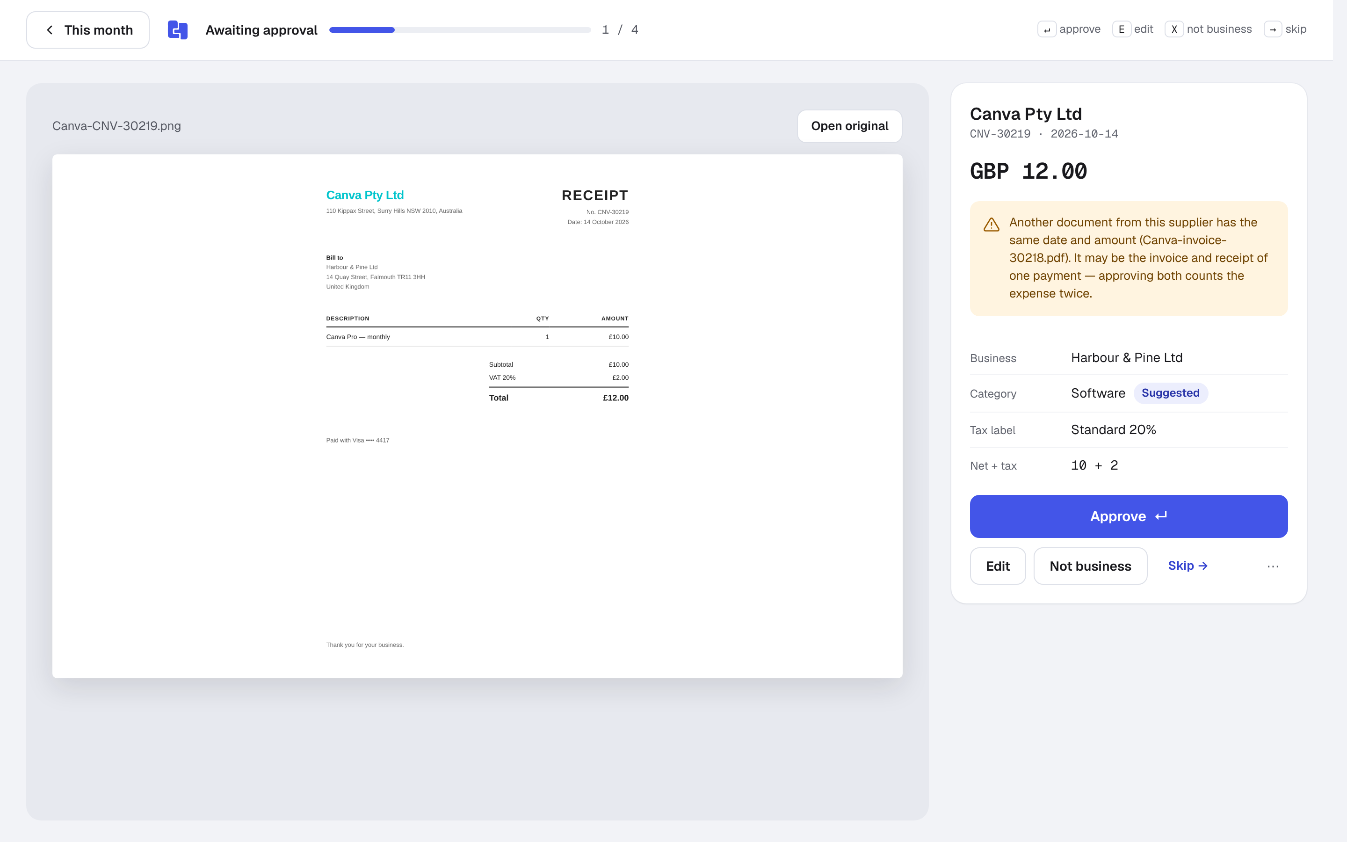This screenshot has width=1347, height=842.
Task: Click the blue app logo icon
Action: pyautogui.click(x=178, y=30)
